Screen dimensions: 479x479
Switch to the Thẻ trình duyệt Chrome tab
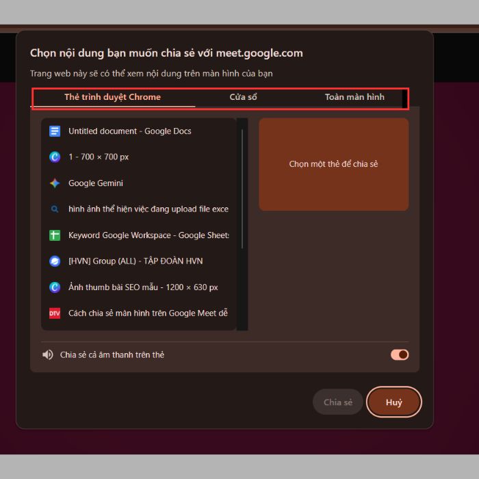[113, 97]
